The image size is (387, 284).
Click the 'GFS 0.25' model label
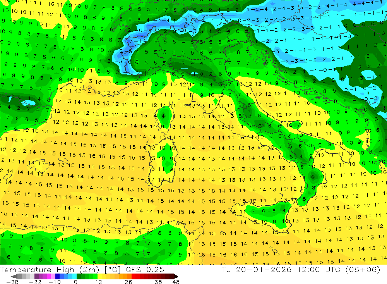145,269
